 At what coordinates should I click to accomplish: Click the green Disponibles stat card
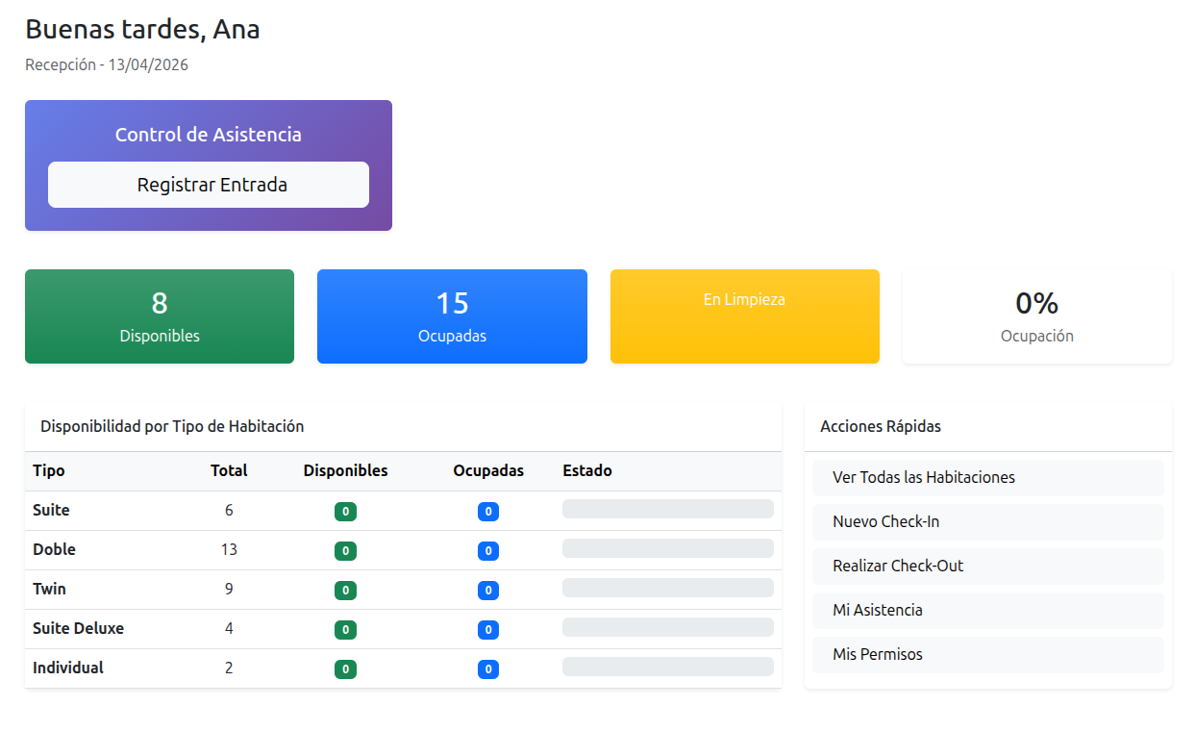(160, 316)
